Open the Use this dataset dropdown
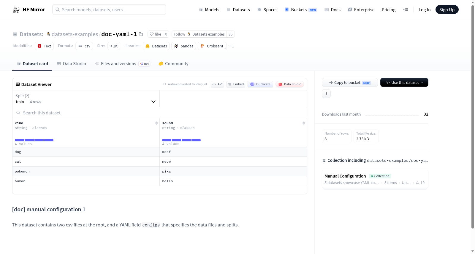This screenshot has width=475, height=254. (x=404, y=82)
